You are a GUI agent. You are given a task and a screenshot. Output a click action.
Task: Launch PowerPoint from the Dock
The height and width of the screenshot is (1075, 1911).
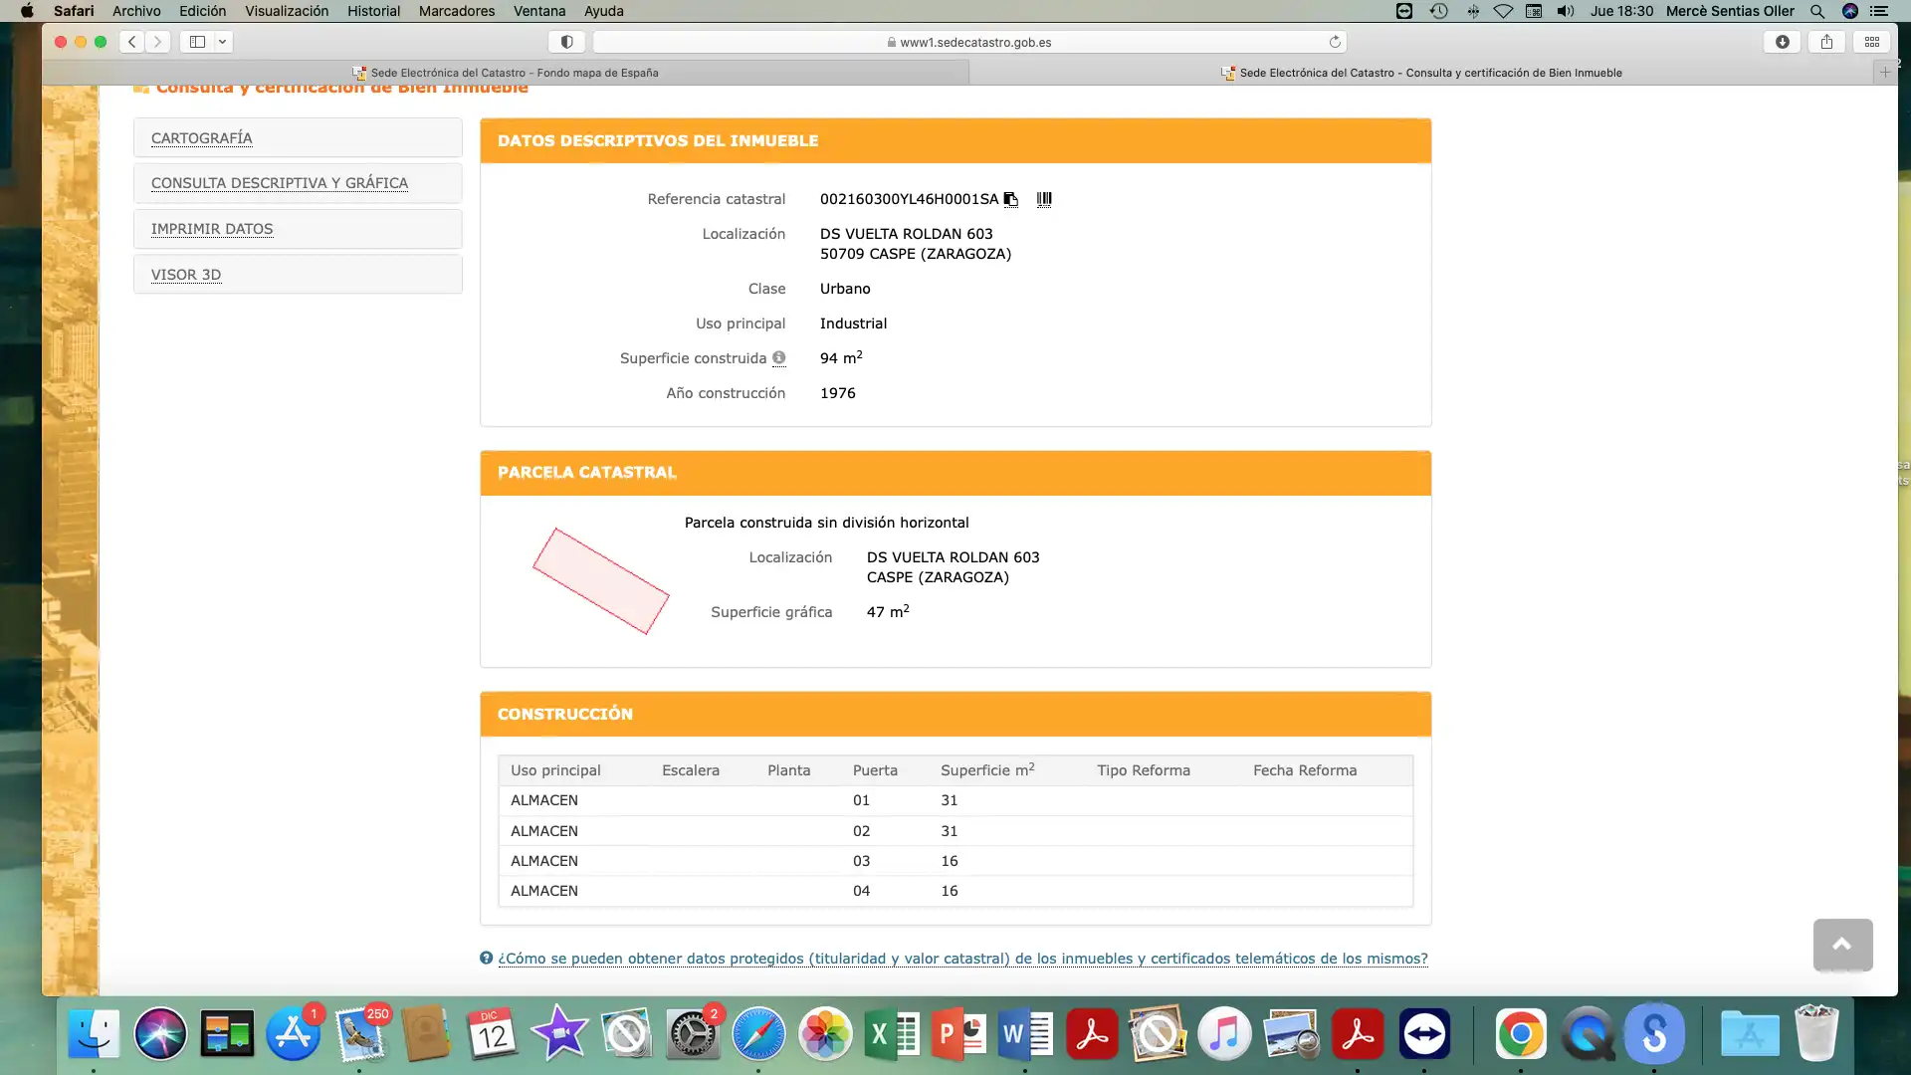pos(958,1034)
